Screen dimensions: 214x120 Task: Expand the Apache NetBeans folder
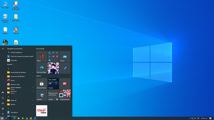click(20, 88)
